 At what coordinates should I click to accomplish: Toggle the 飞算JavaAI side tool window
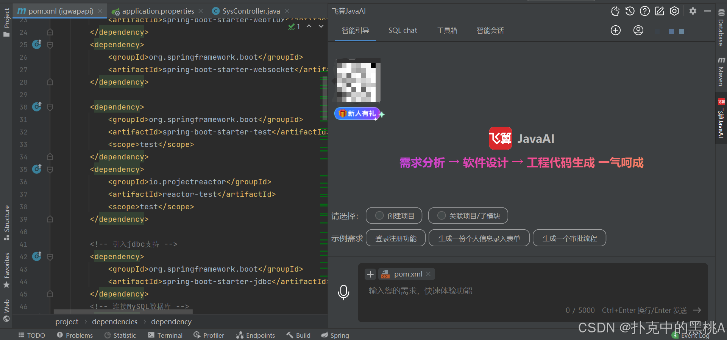pyautogui.click(x=721, y=118)
